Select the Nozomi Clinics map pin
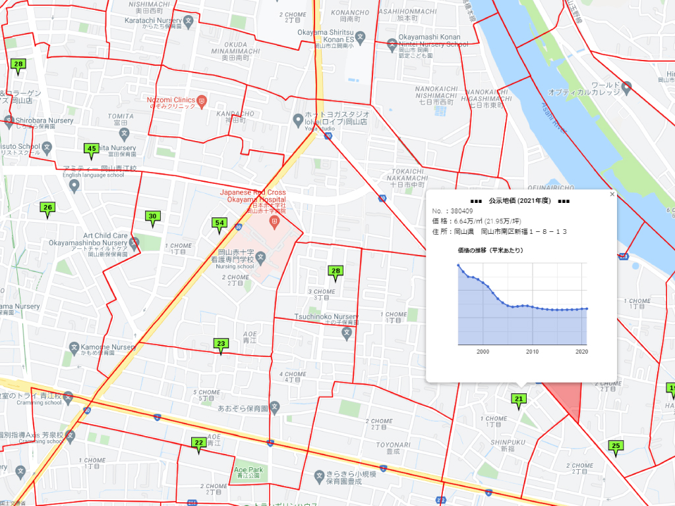This screenshot has height=506, width=675. click(202, 101)
